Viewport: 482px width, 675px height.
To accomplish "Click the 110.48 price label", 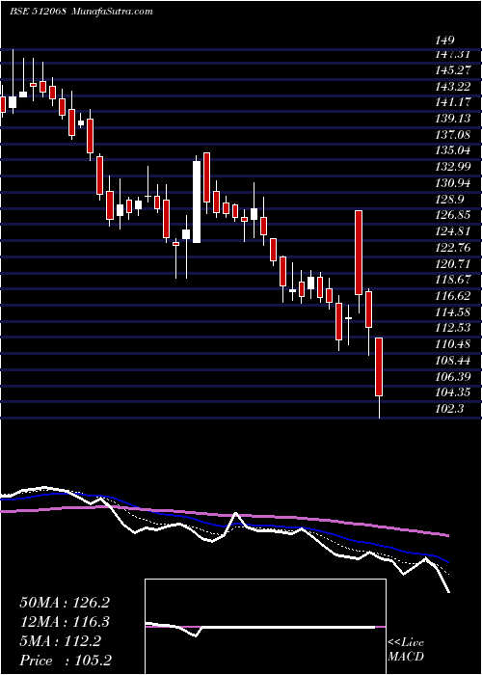I will [453, 344].
